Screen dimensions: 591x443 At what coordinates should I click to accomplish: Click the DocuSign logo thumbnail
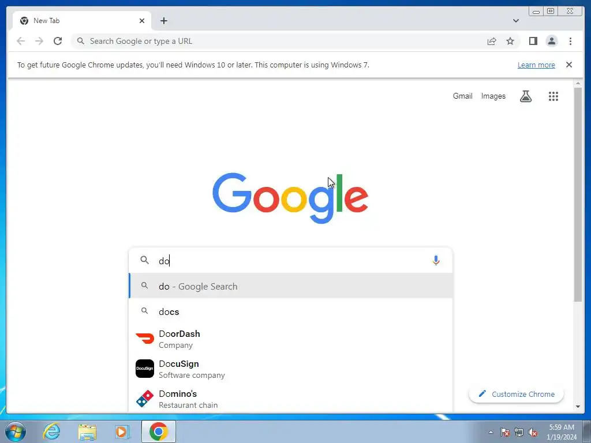[145, 369]
